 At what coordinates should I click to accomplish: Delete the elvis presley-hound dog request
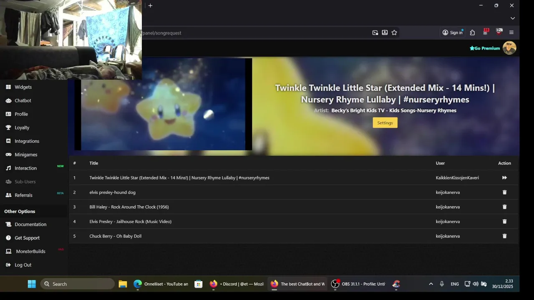pos(504,192)
